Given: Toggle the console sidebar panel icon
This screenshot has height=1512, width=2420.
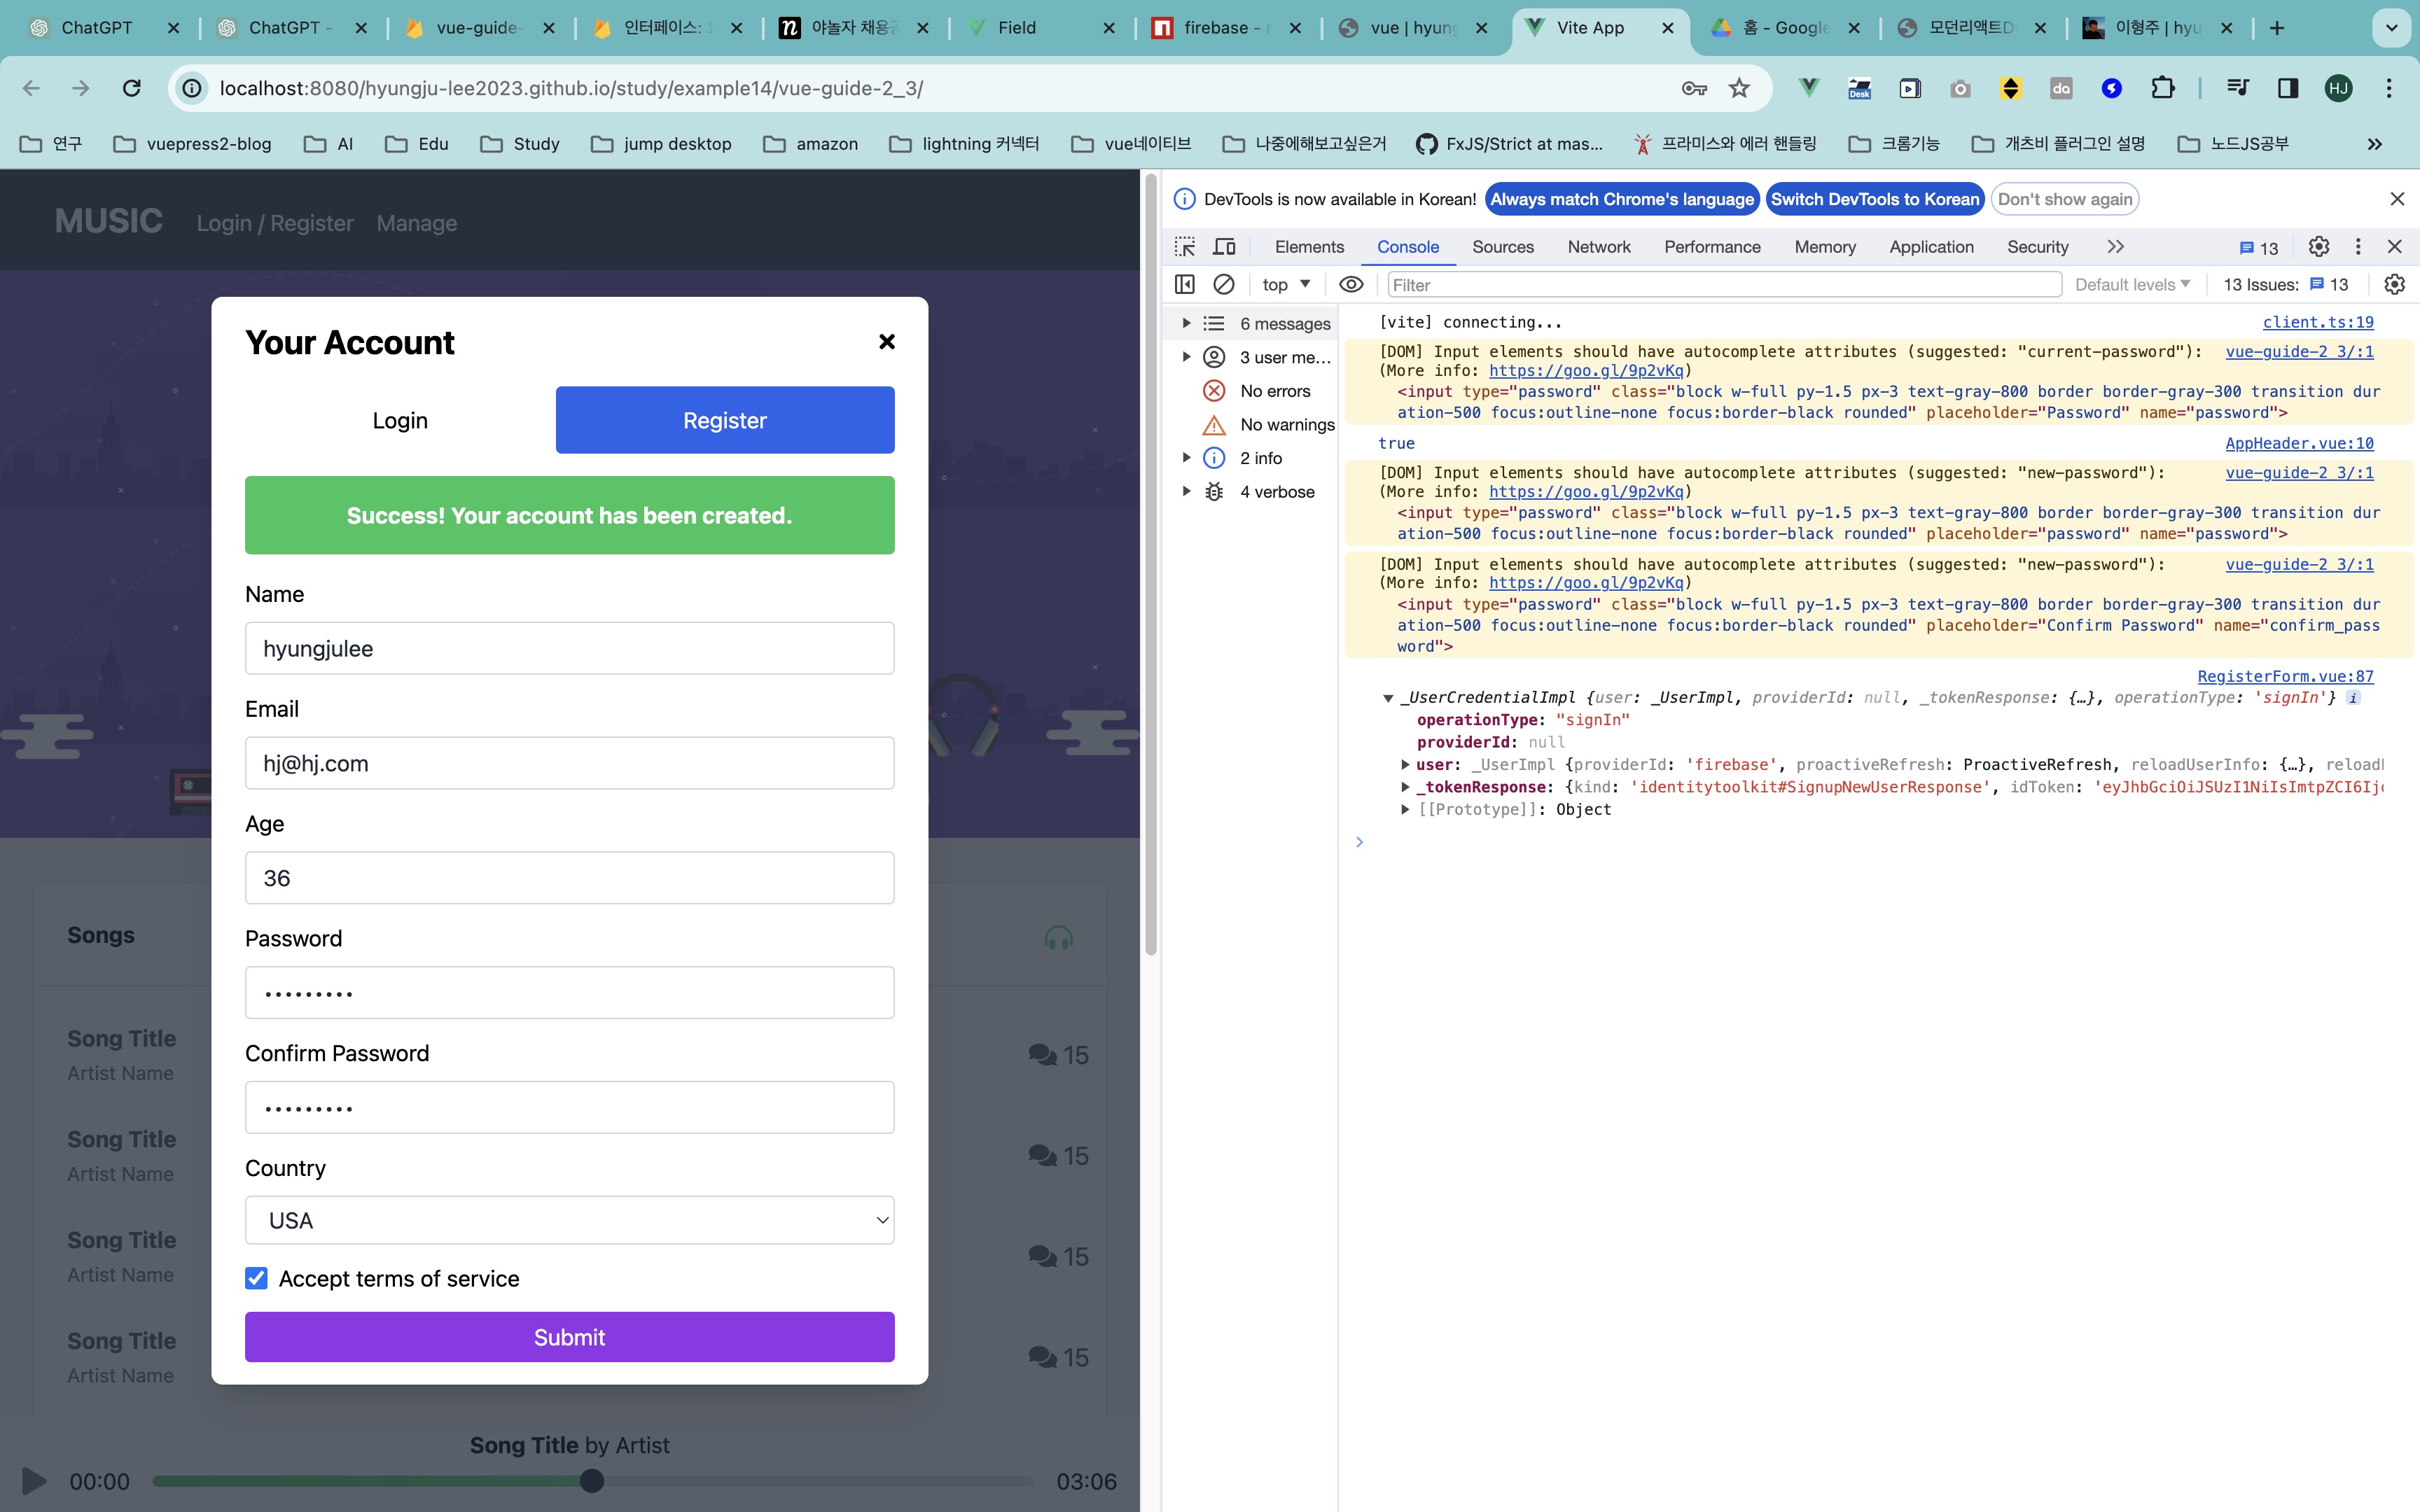Looking at the screenshot, I should coord(1185,284).
